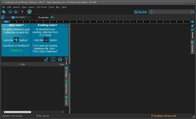Click the Trial Edition items left status text
Viewport: 196px width, 119px height.
[x=164, y=116]
